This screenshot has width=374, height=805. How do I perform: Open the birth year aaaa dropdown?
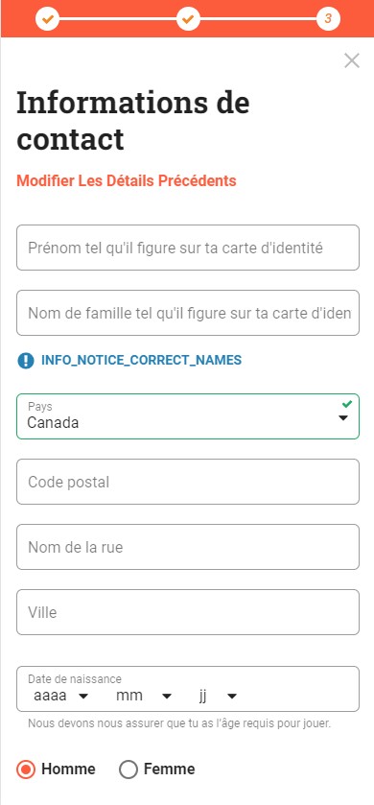(x=60, y=697)
